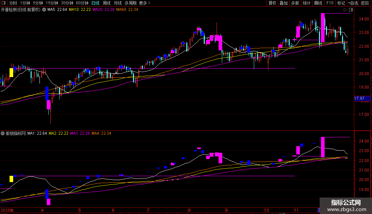The height and width of the screenshot is (214, 372).
Task: Open the 股朋指标网 indicator dropdown arrow
Action: pyautogui.click(x=3, y=133)
